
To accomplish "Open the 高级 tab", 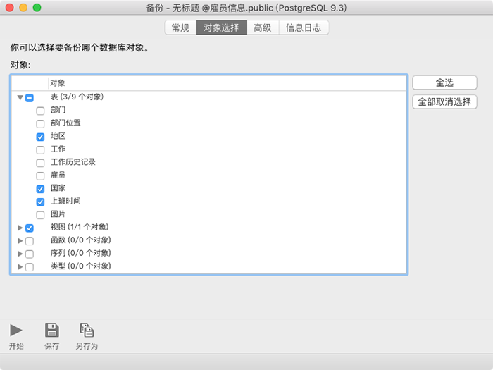I will [x=263, y=27].
